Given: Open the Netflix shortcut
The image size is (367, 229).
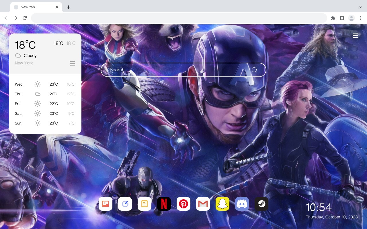Looking at the screenshot, I should coord(164,204).
